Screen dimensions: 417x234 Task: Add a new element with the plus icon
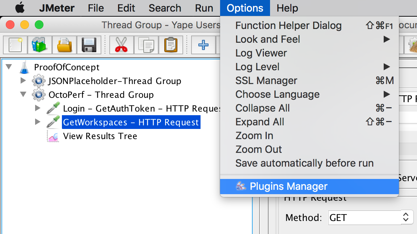(203, 45)
